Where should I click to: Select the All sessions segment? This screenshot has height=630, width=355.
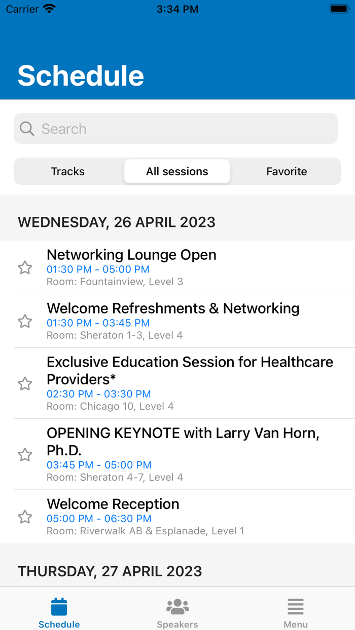177,172
